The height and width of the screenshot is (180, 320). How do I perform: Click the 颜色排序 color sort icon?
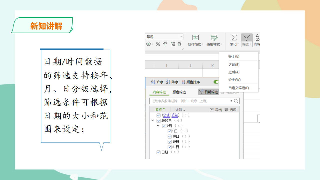tap(183, 82)
